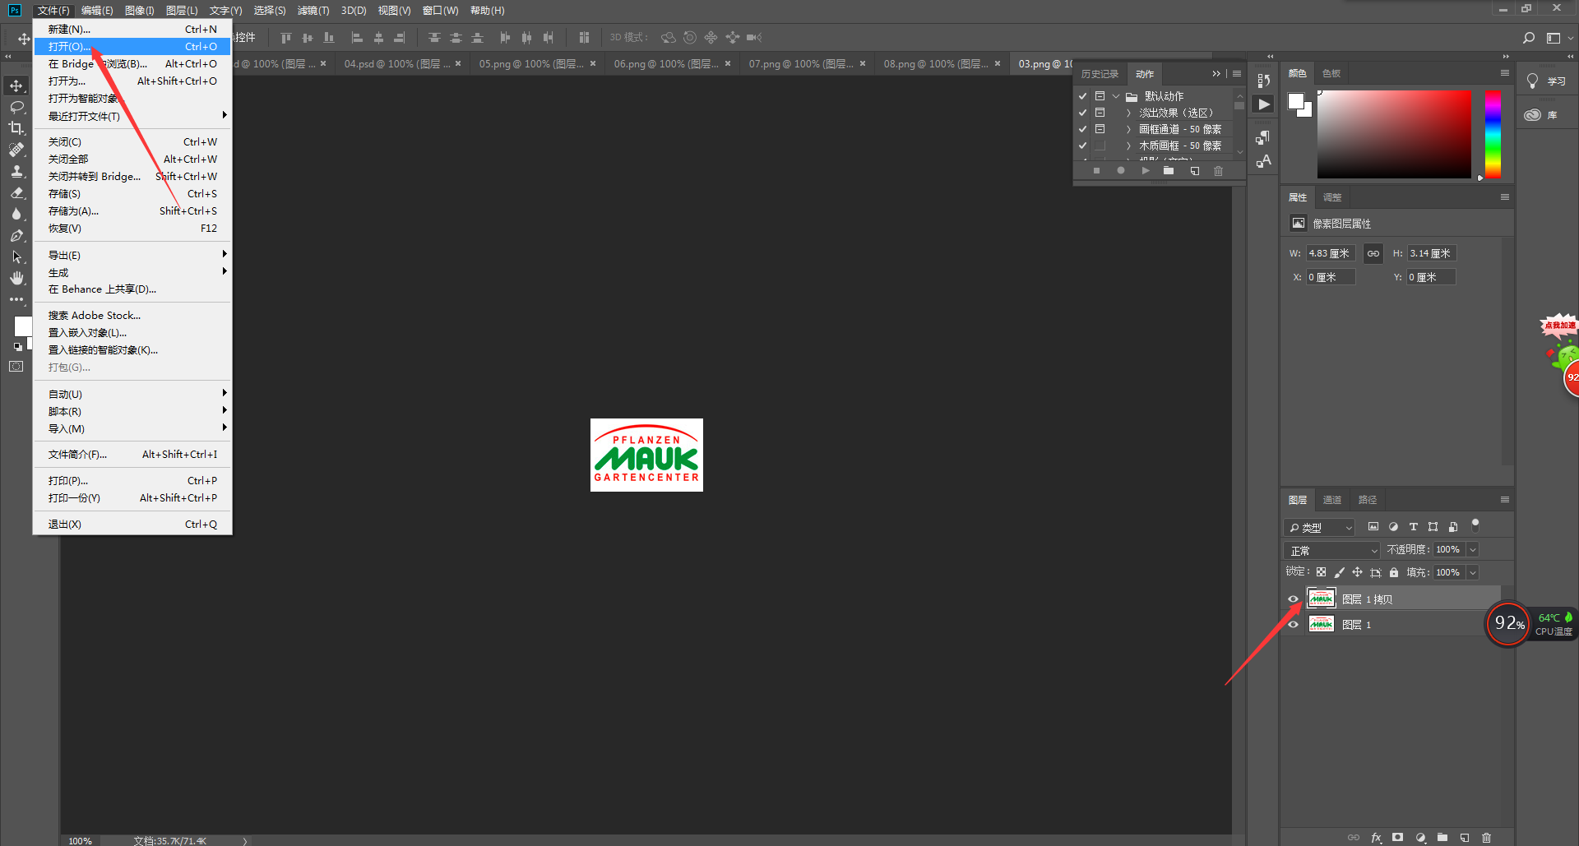Add layer style via fx icon
This screenshot has height=846, width=1579.
pyautogui.click(x=1377, y=838)
